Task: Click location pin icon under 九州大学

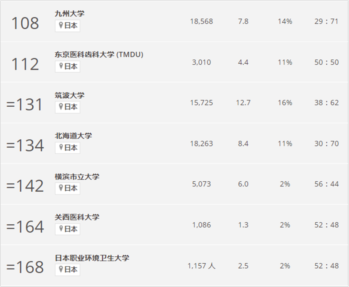Action: (x=61, y=26)
